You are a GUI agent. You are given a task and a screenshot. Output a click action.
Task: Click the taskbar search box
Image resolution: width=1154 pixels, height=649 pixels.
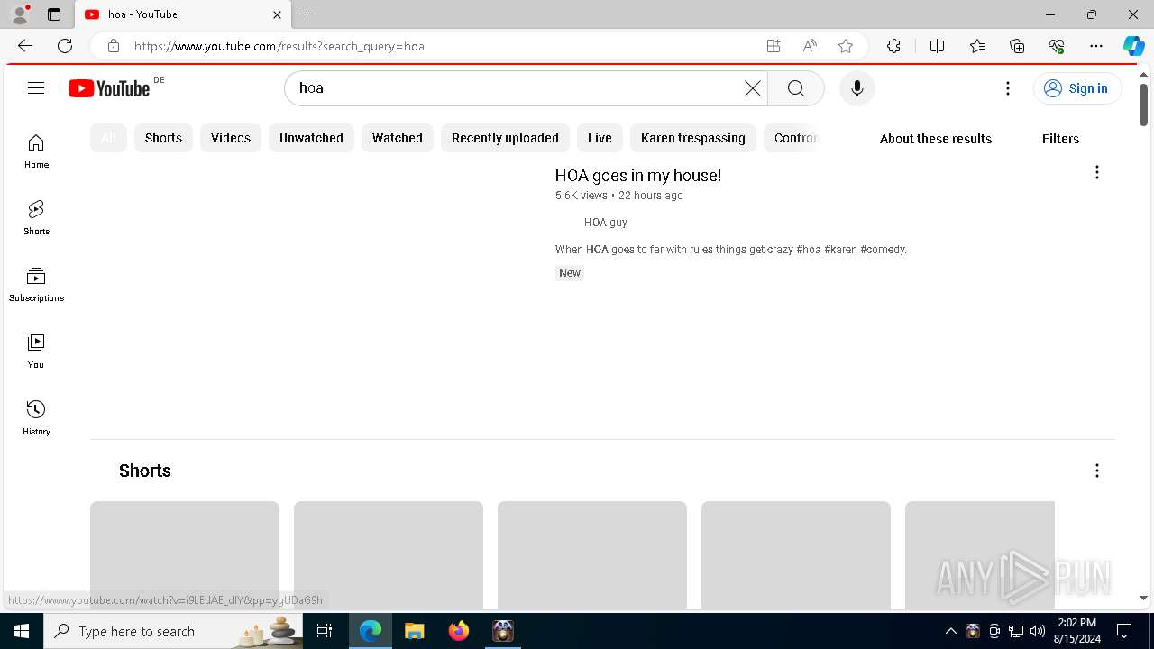(x=174, y=631)
